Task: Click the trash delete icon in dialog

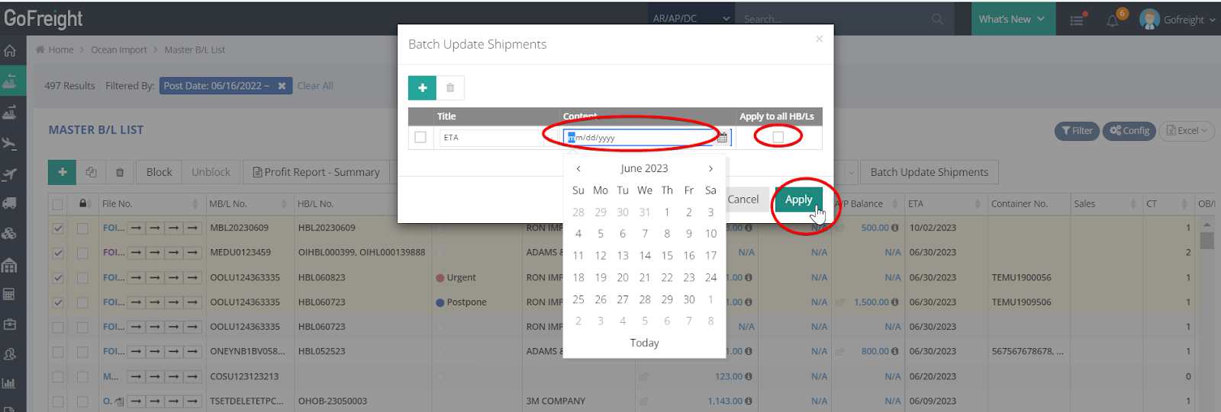Action: pyautogui.click(x=450, y=88)
